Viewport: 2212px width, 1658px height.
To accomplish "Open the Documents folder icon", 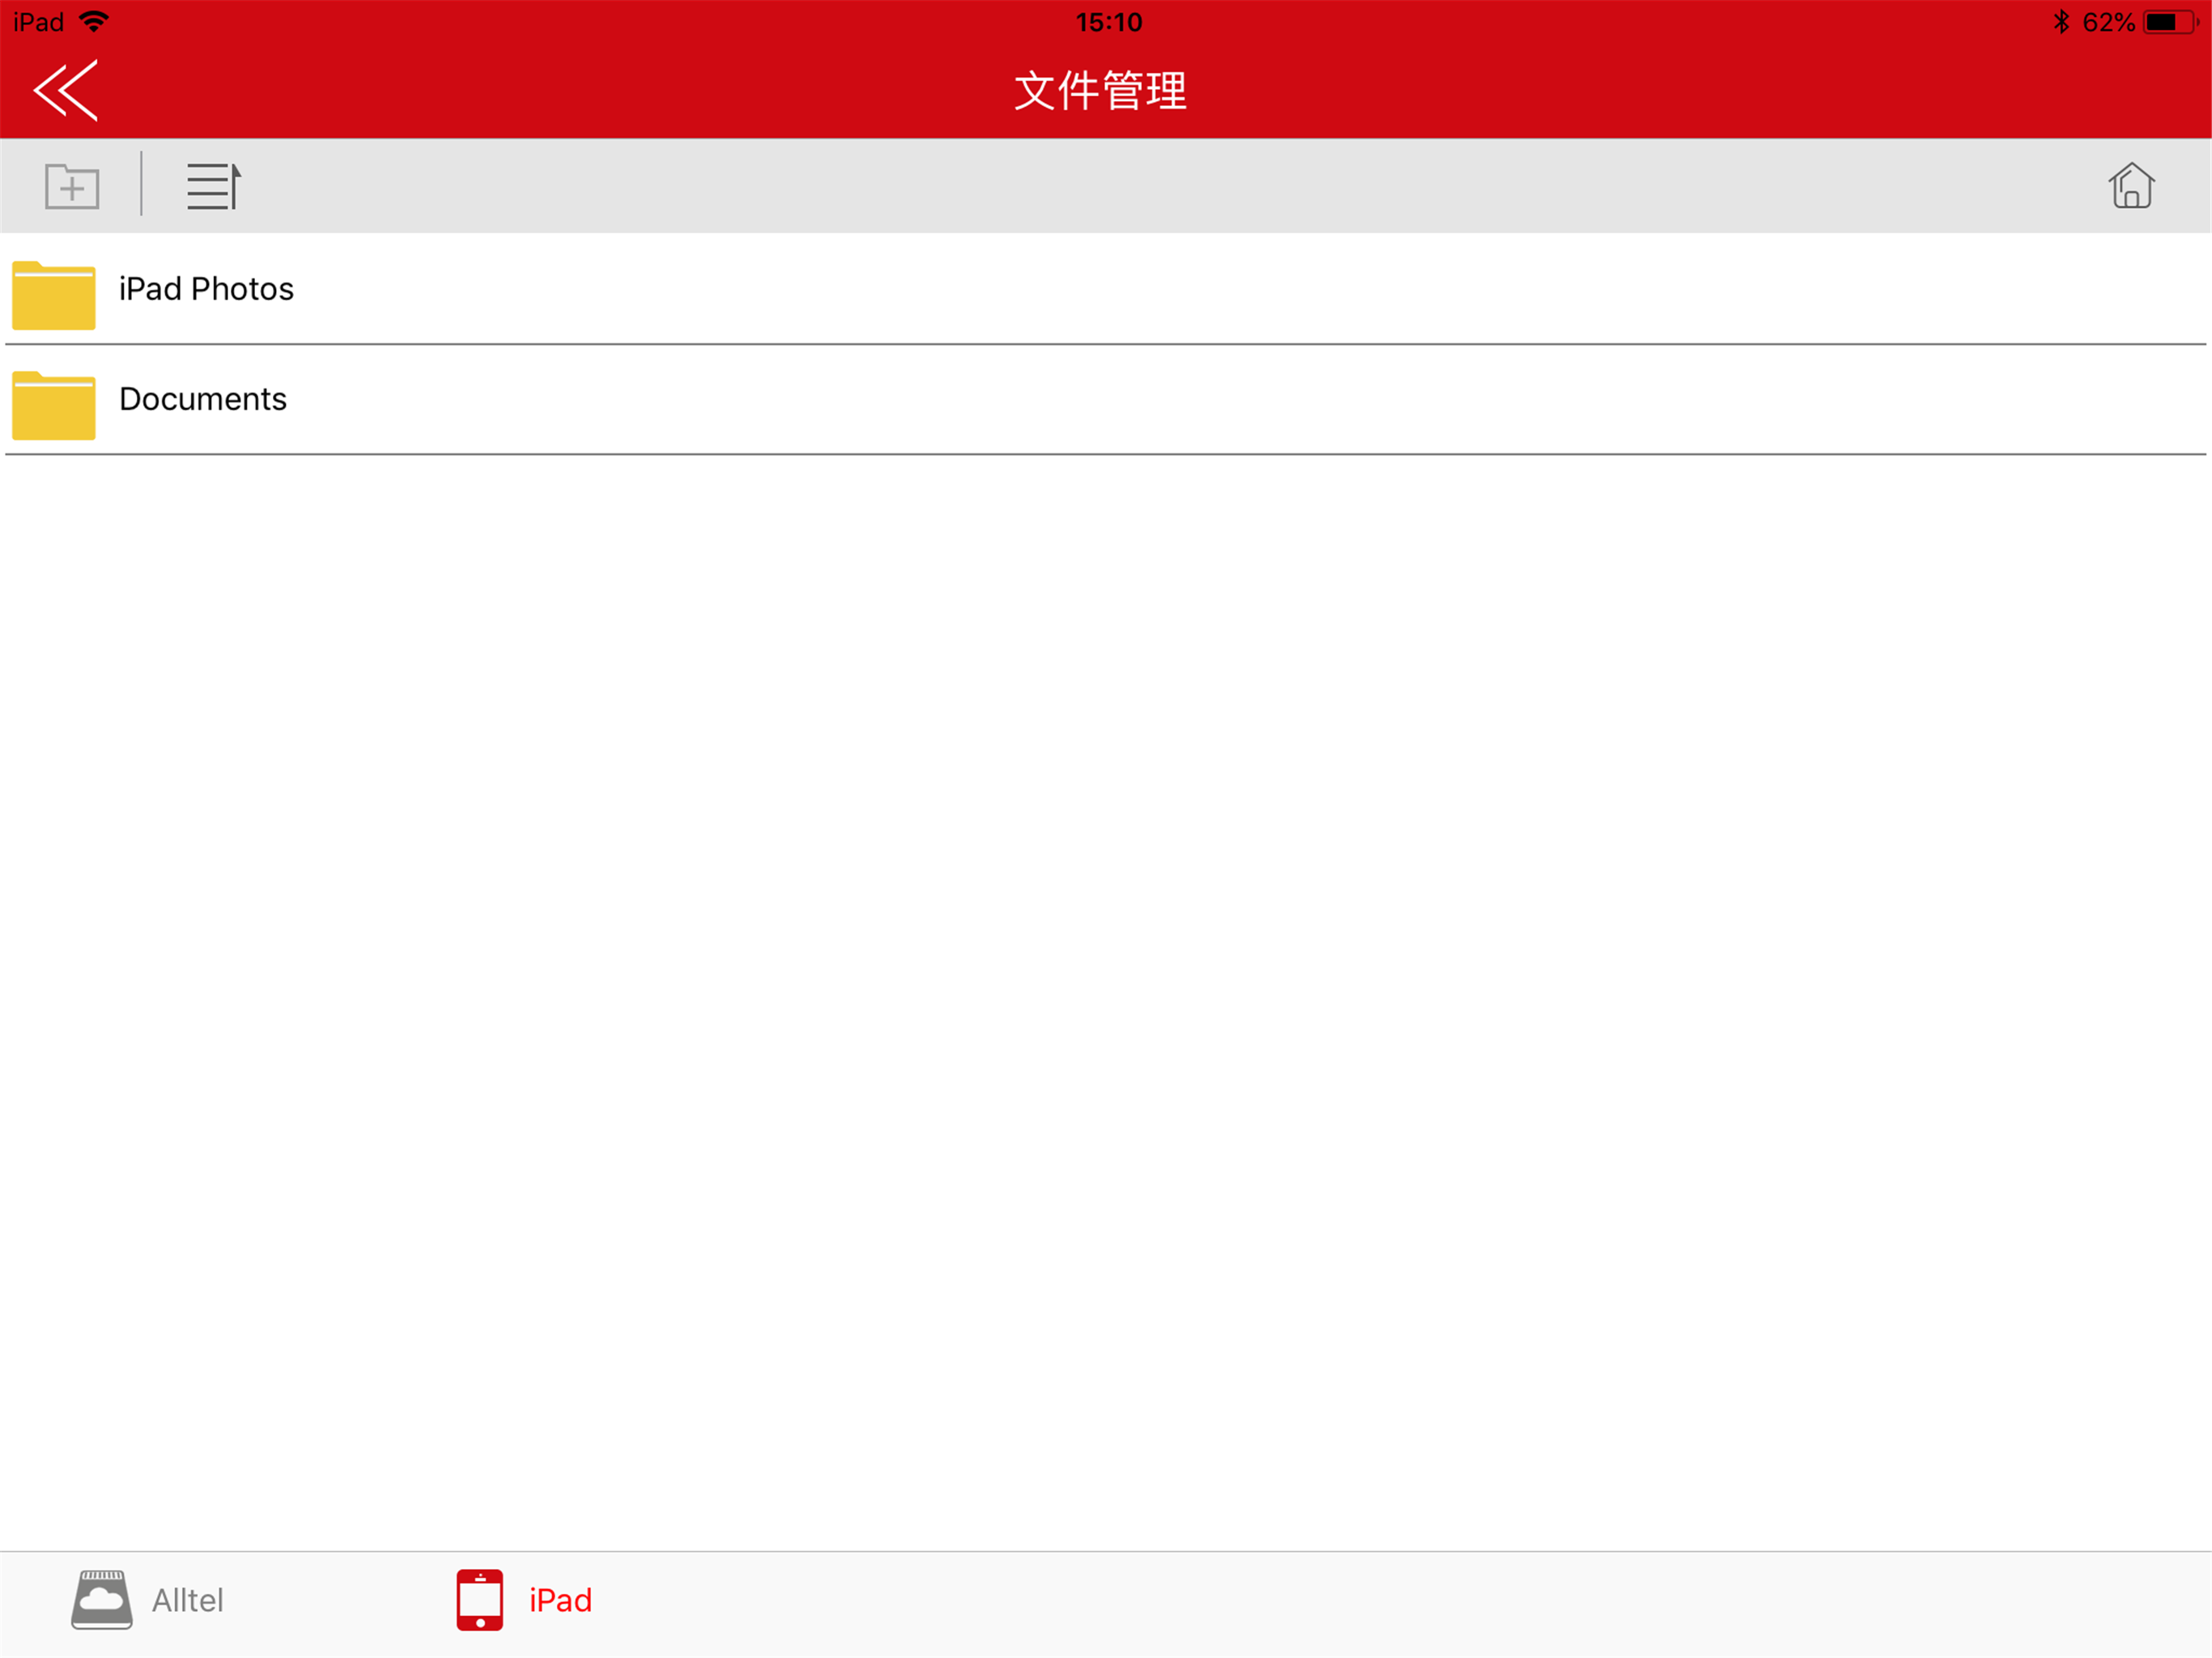I will 54,405.
